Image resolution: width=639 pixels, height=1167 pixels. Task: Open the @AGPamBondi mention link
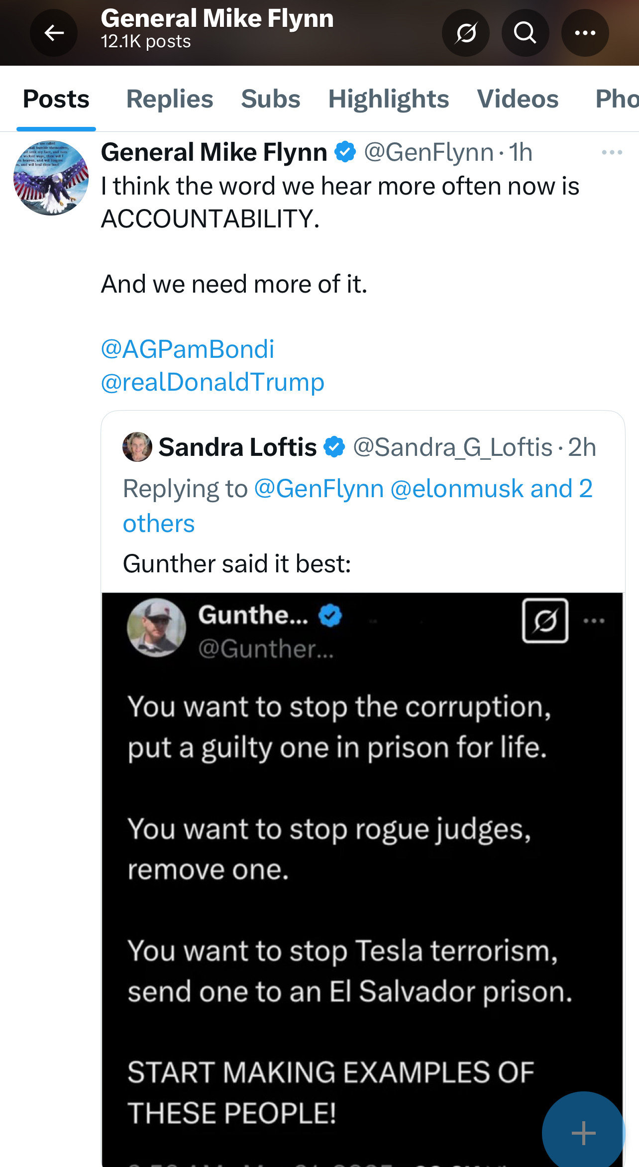coord(187,349)
